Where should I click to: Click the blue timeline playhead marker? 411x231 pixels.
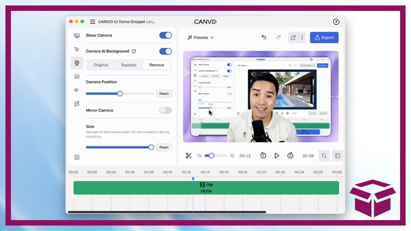coord(193,178)
